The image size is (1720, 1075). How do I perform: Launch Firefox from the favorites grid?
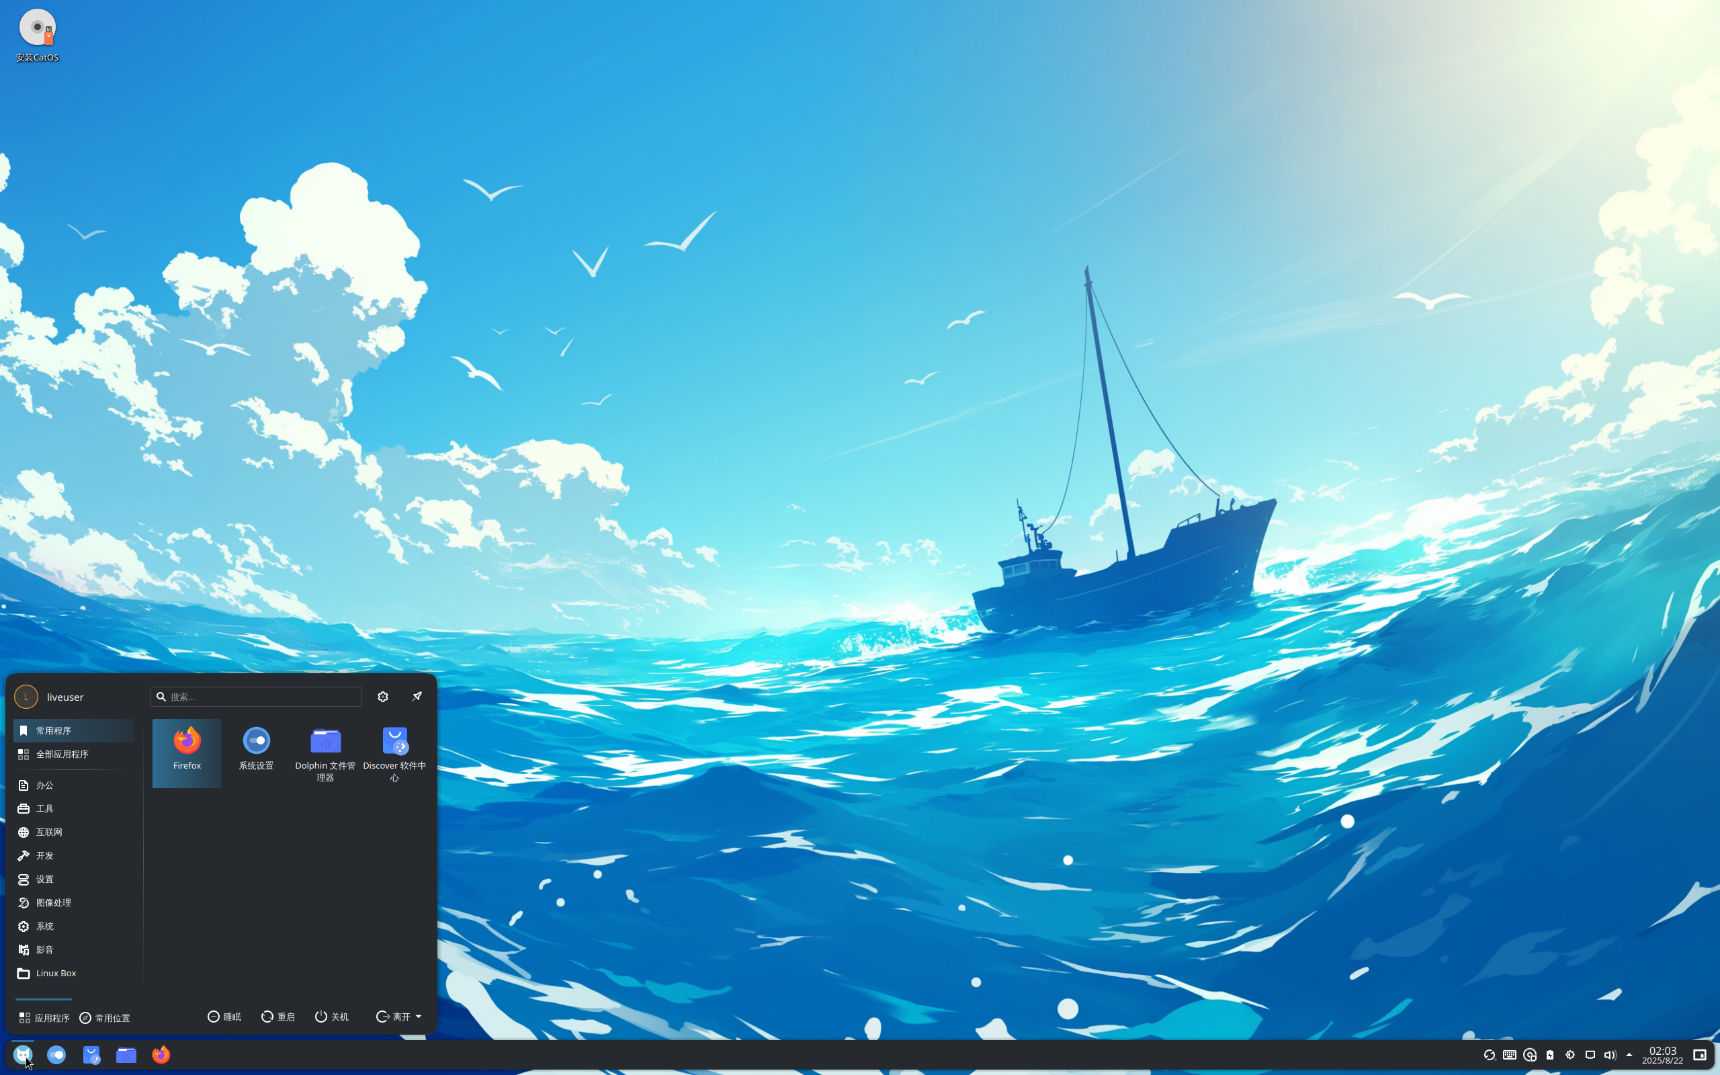187,752
